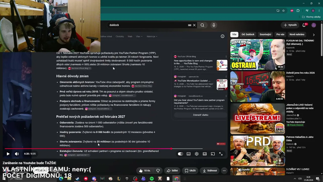Toggle the autoplay switch in the player
323x182 pixels.
pos(180,154)
